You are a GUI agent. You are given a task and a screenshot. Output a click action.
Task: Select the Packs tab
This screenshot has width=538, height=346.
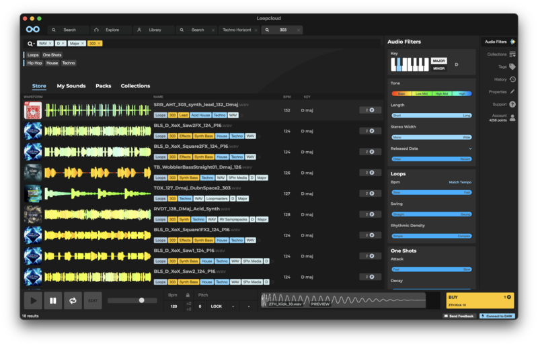(104, 86)
